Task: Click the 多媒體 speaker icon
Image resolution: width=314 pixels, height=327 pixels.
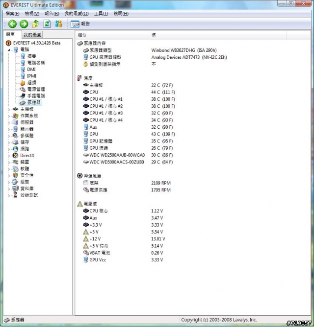Action: pos(16,136)
